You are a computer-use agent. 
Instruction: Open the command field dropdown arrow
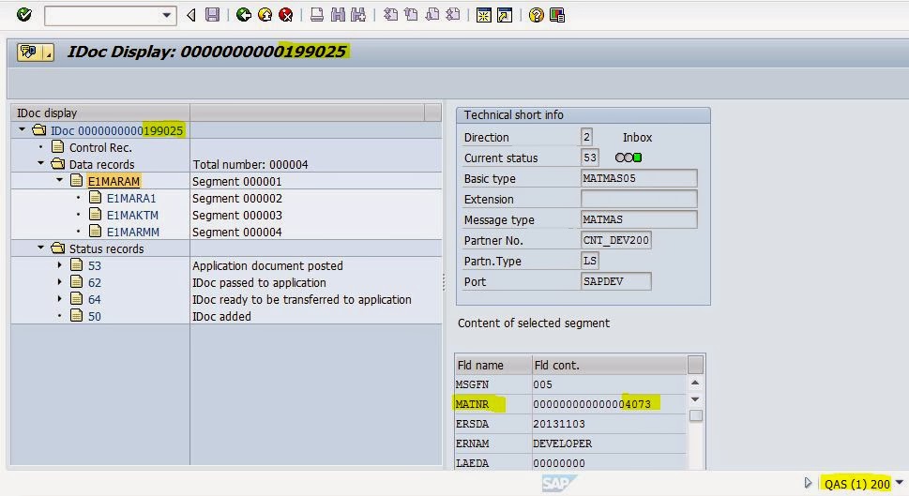click(168, 15)
